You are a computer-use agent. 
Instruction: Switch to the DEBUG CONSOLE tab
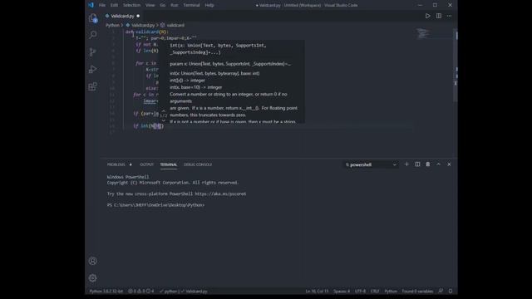(198, 164)
